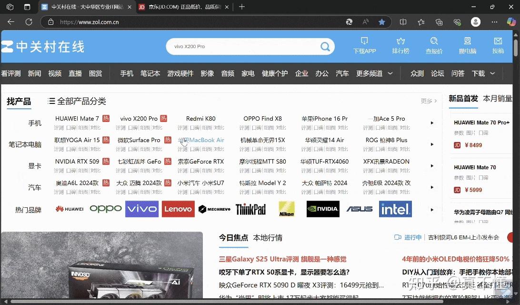Open browser collections icon
Viewport: 520px width, 305px height.
click(x=439, y=22)
